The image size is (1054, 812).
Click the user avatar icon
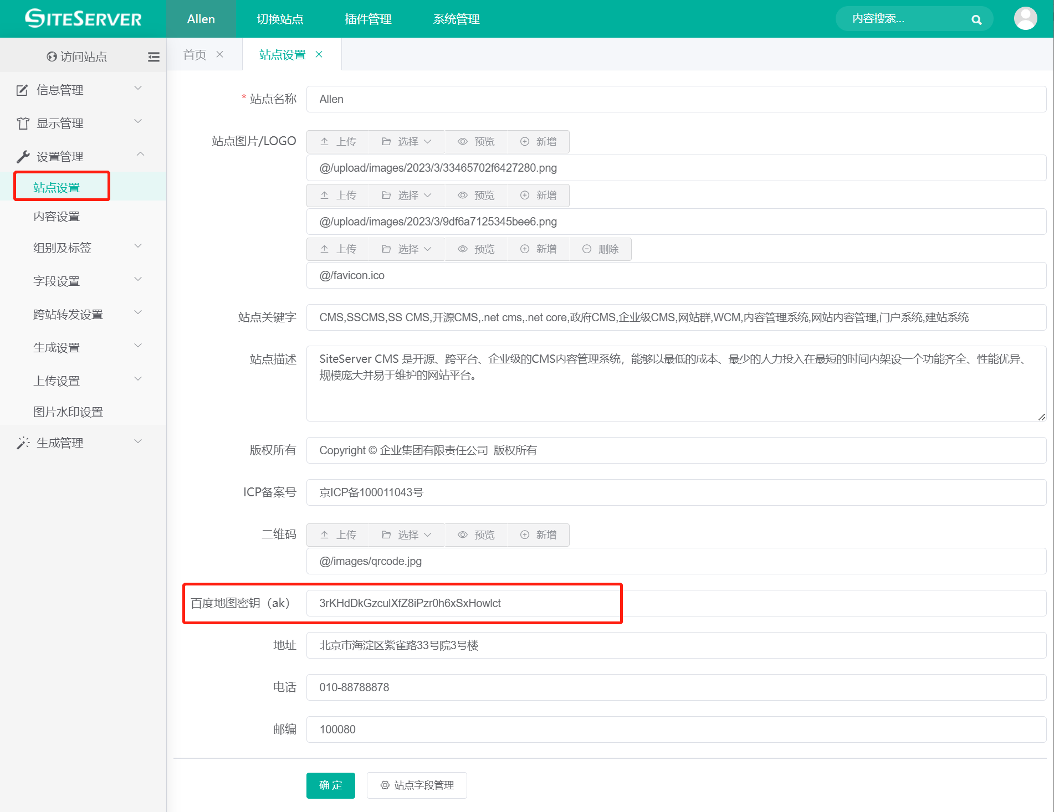[x=1026, y=18]
